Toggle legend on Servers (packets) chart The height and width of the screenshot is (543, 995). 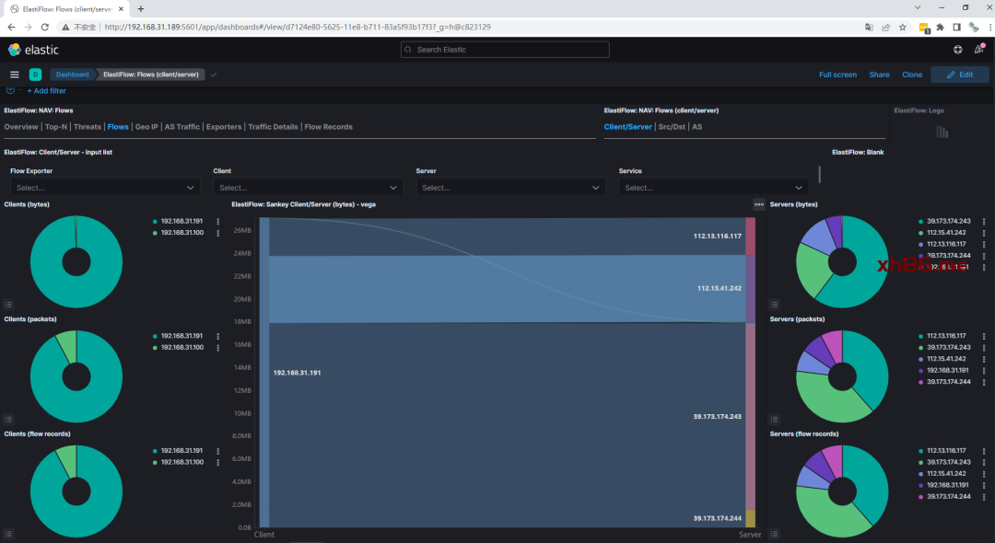774,419
